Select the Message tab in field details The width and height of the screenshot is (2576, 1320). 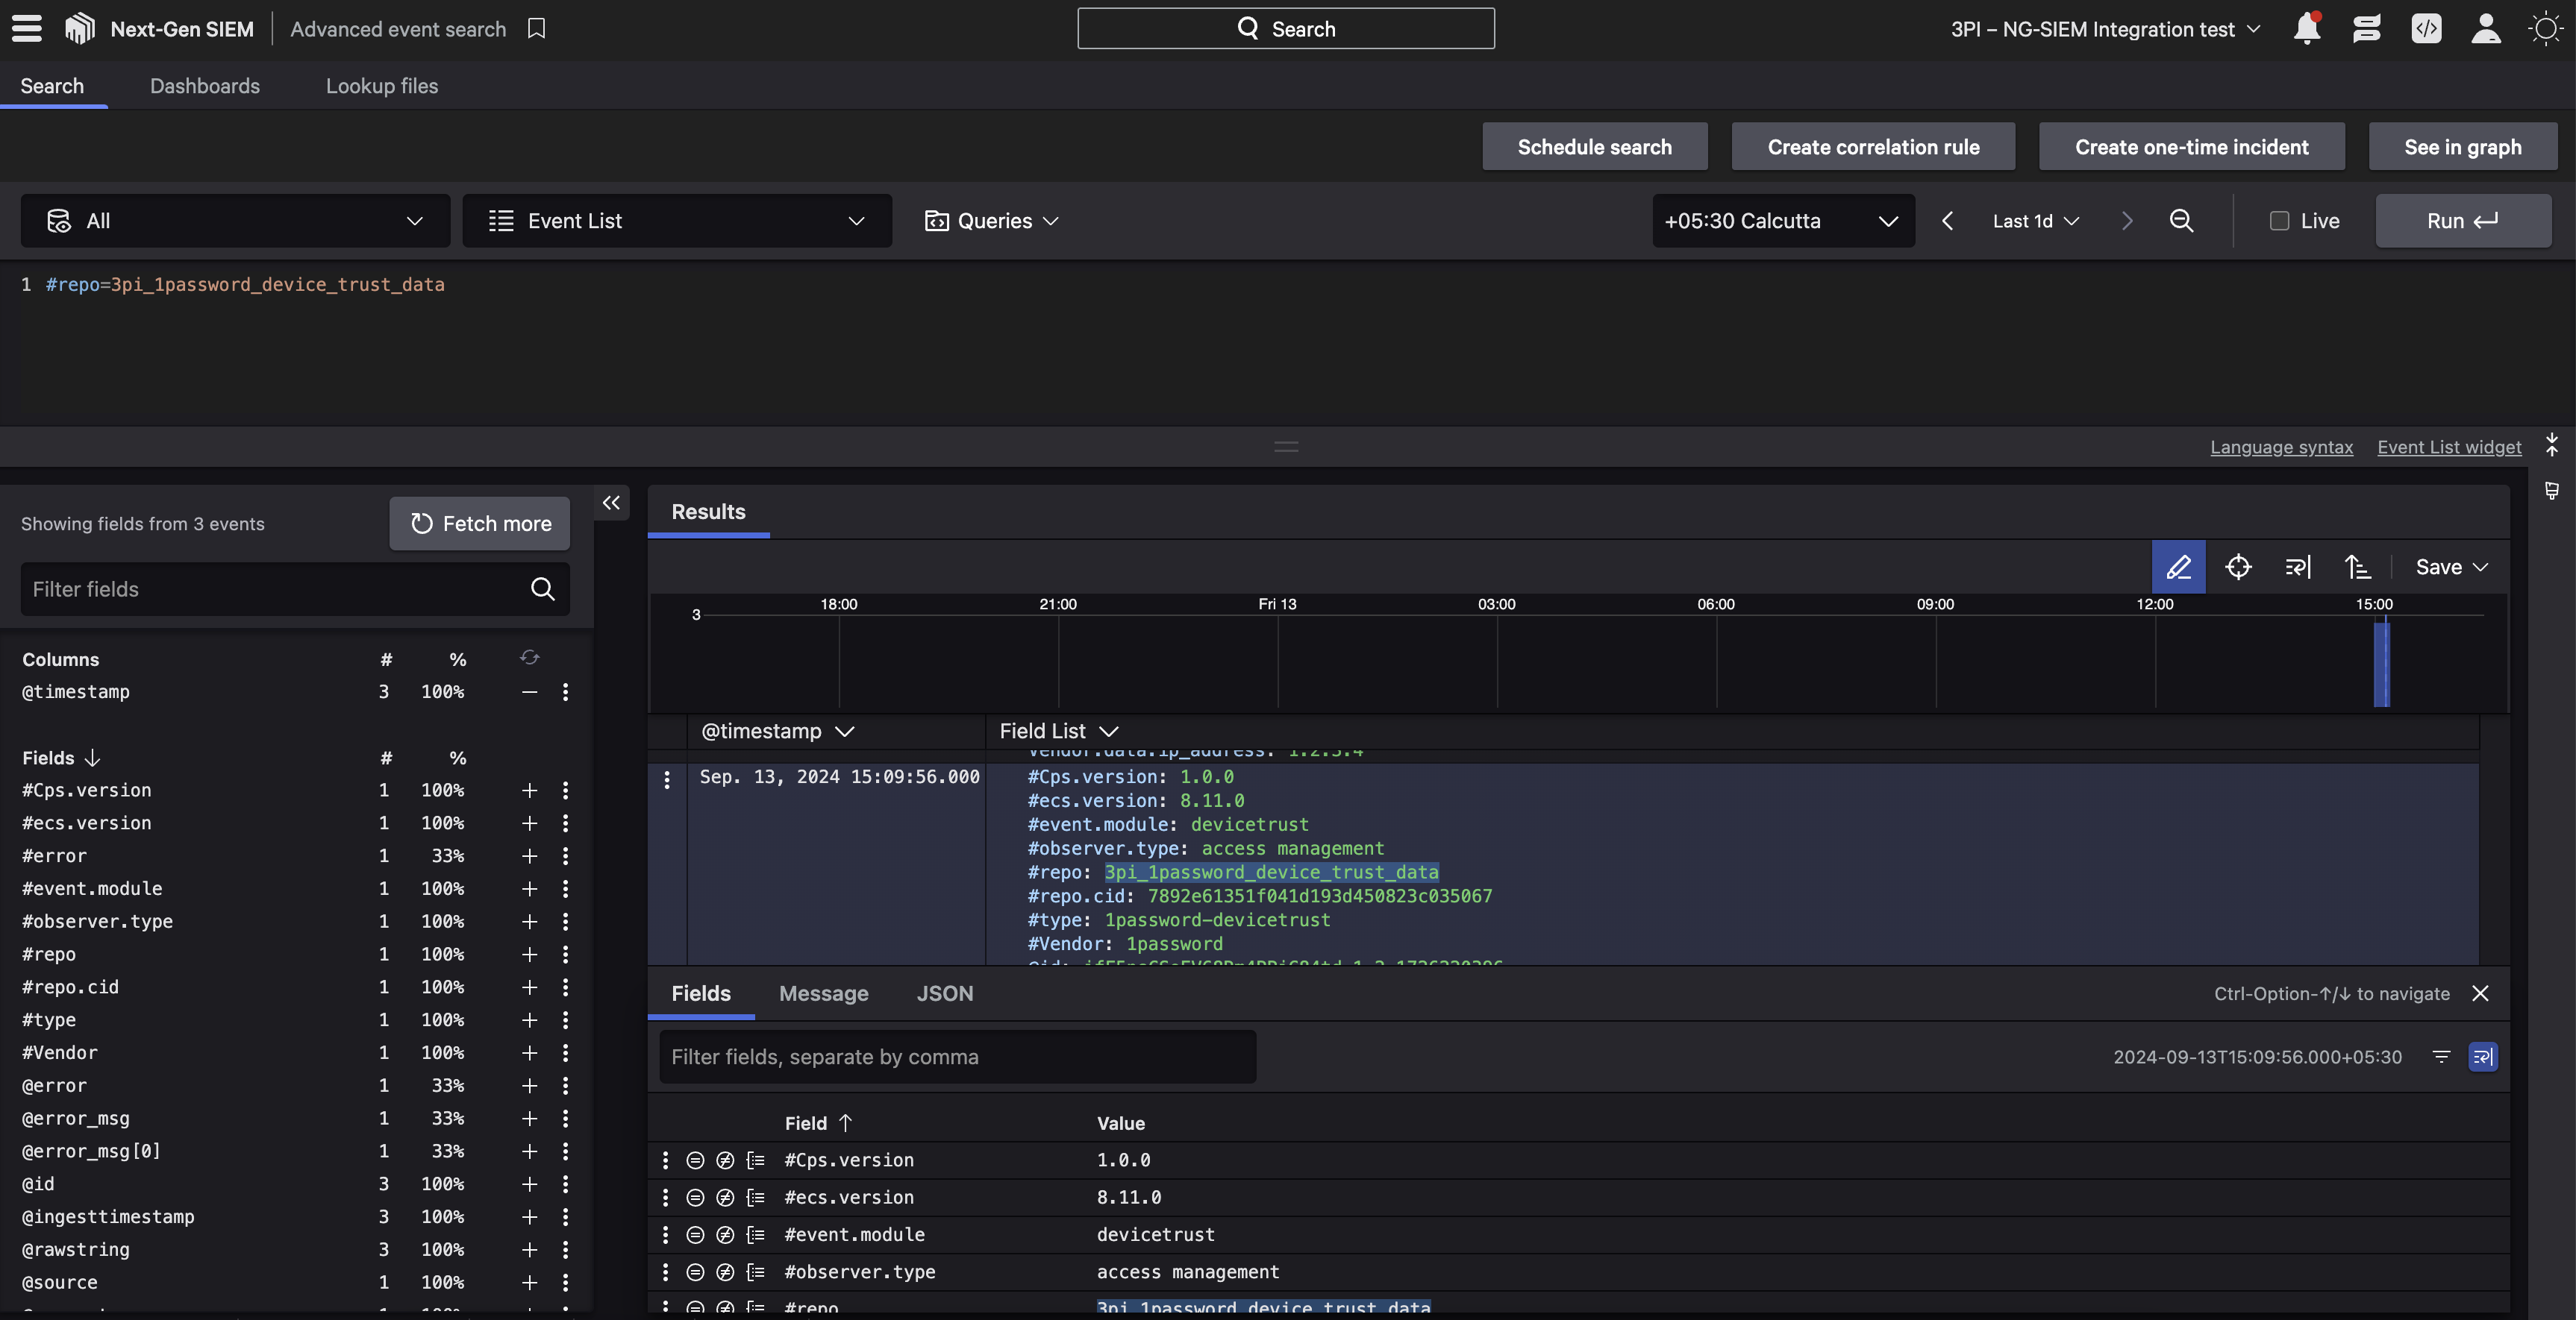(824, 993)
